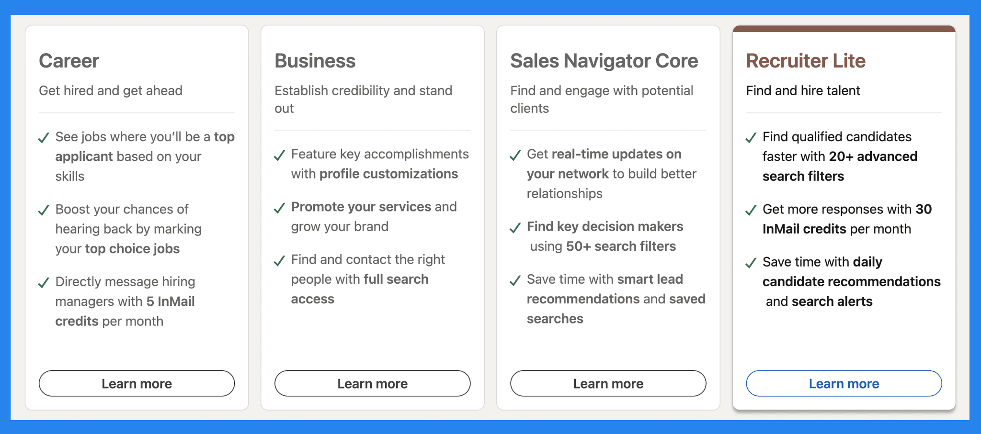Click the checkmark beside '5 InMail credits' feature
981x434 pixels.
[44, 282]
